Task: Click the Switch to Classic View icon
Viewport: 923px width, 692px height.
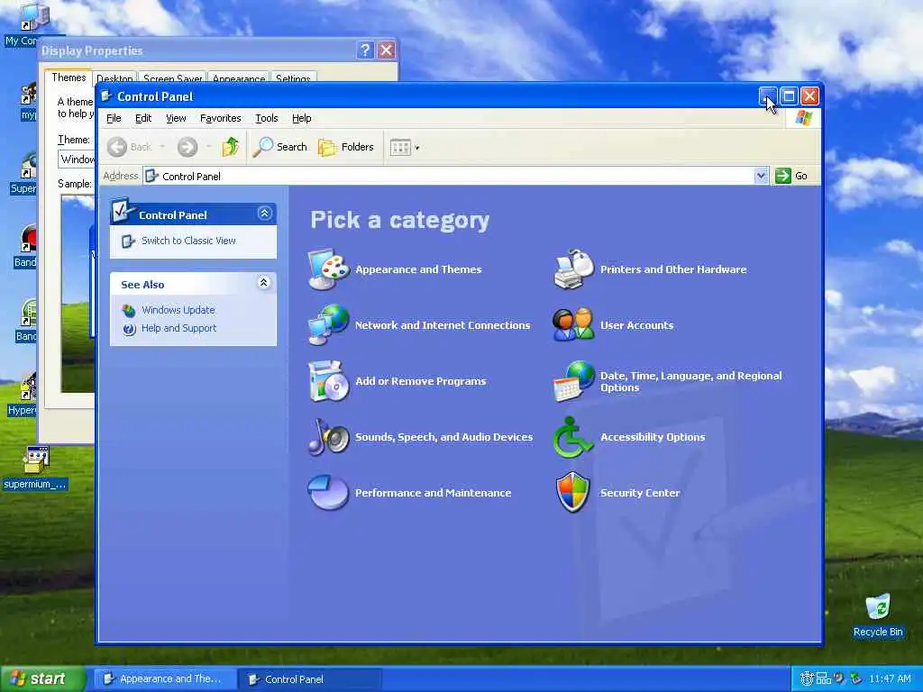Action: coord(128,241)
